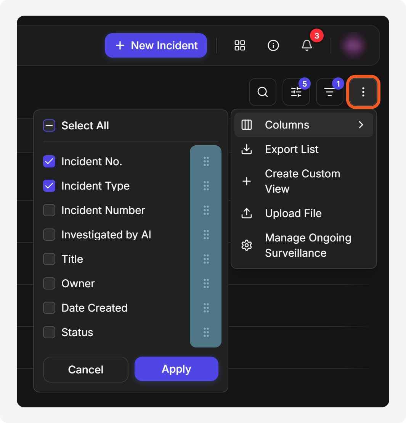
Task: Select Export List menu item
Action: [x=304, y=149]
